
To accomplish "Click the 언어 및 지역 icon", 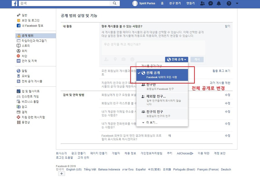I will 18,61.
